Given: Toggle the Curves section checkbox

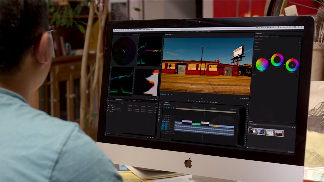Looking at the screenshot, I should [x=299, y=46].
